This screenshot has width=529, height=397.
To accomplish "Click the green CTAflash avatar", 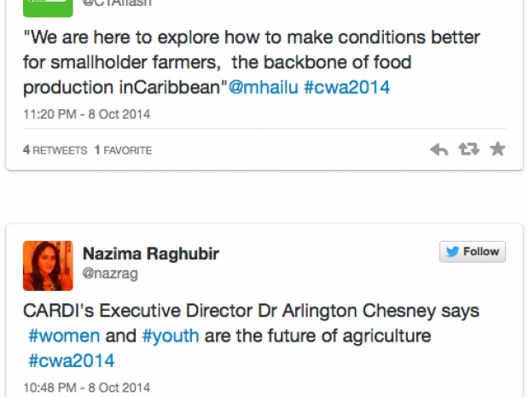I will click(46, 7).
